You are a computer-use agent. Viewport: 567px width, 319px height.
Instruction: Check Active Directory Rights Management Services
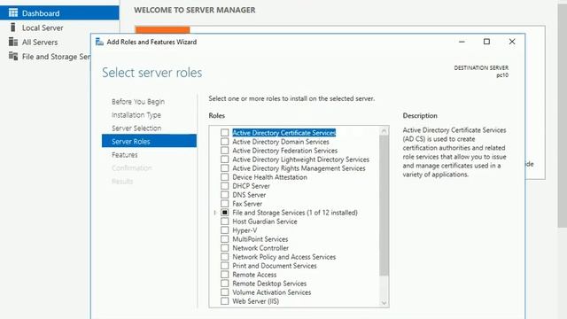click(x=224, y=168)
